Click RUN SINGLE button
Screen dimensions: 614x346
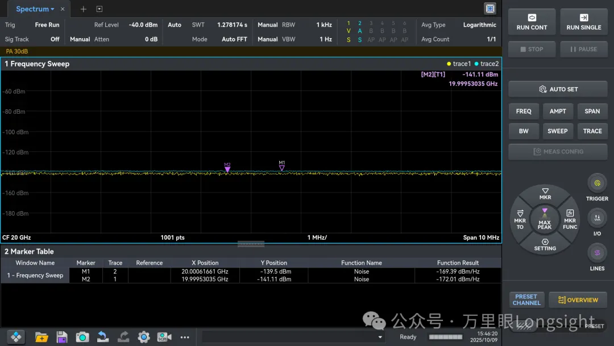pos(584,22)
